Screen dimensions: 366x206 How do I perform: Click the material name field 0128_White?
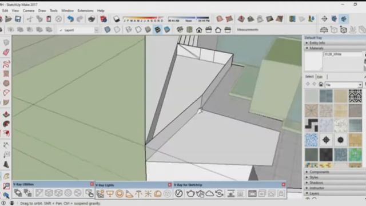[343, 54]
